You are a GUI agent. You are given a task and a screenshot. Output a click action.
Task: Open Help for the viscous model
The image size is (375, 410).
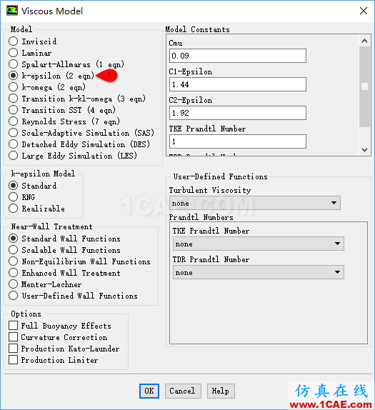(221, 391)
